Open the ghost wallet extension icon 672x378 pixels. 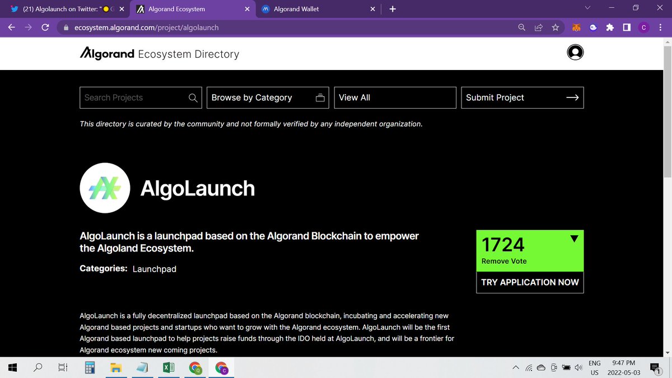click(593, 27)
